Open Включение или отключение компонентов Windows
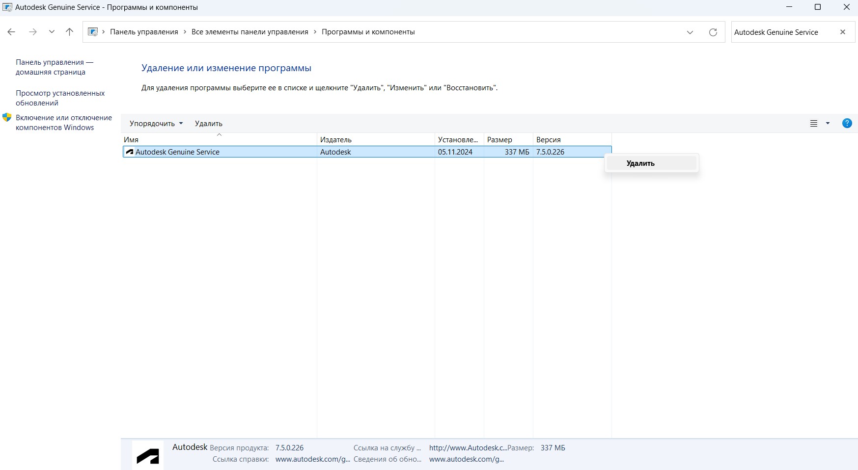Viewport: 858px width, 470px height. [63, 123]
